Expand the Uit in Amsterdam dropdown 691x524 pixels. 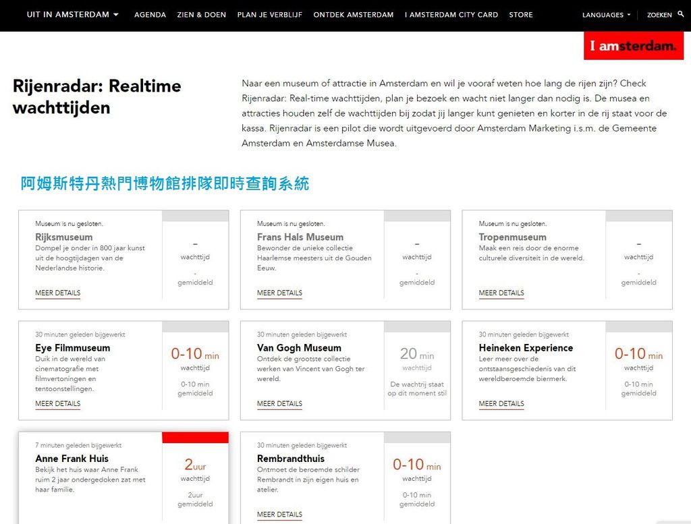(73, 15)
